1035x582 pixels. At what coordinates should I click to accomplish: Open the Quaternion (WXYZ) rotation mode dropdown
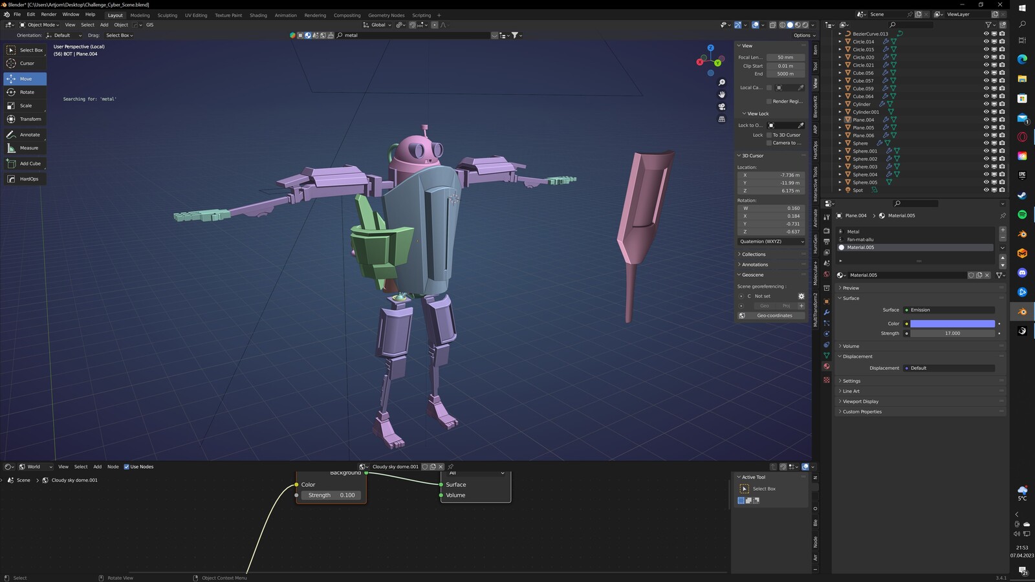point(771,241)
